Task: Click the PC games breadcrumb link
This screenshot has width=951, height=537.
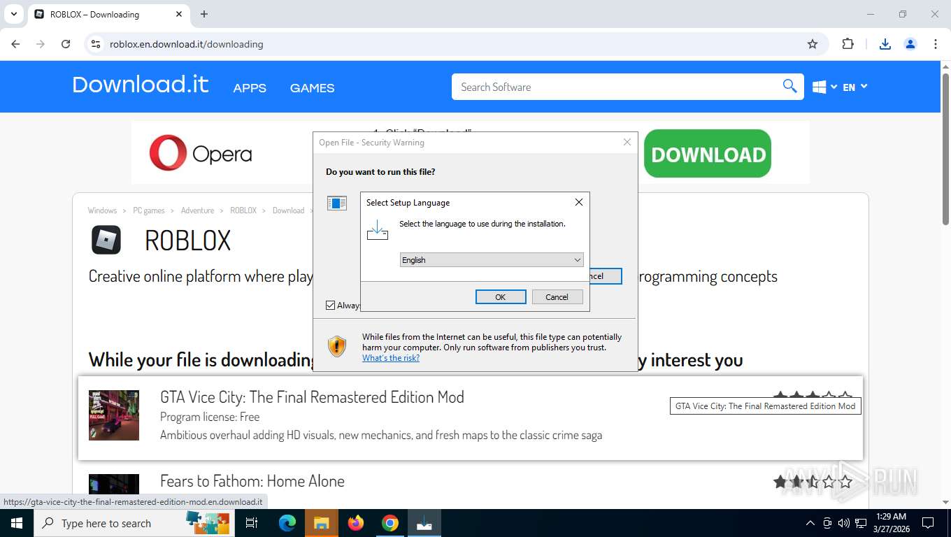Action: (x=149, y=210)
